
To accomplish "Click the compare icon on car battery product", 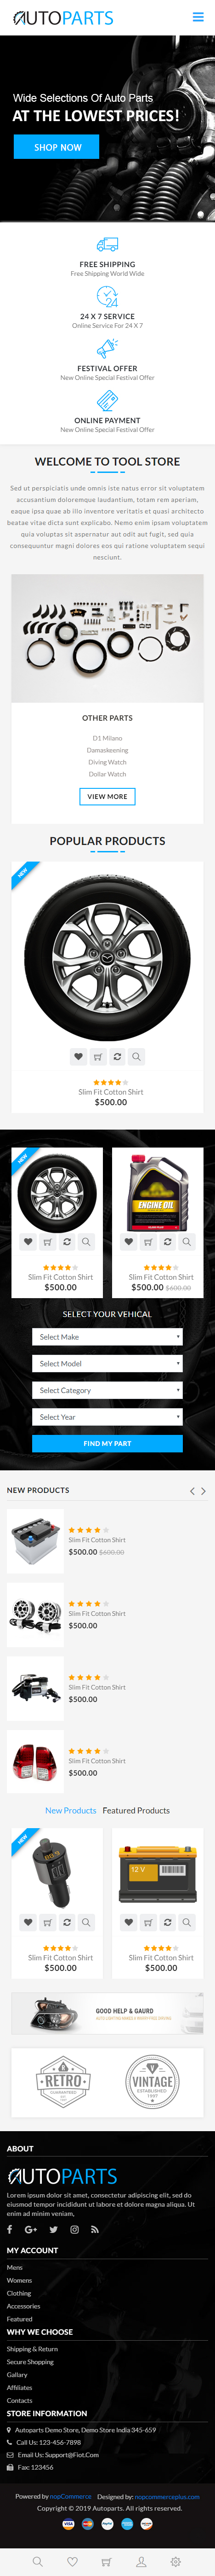I will [x=167, y=1922].
